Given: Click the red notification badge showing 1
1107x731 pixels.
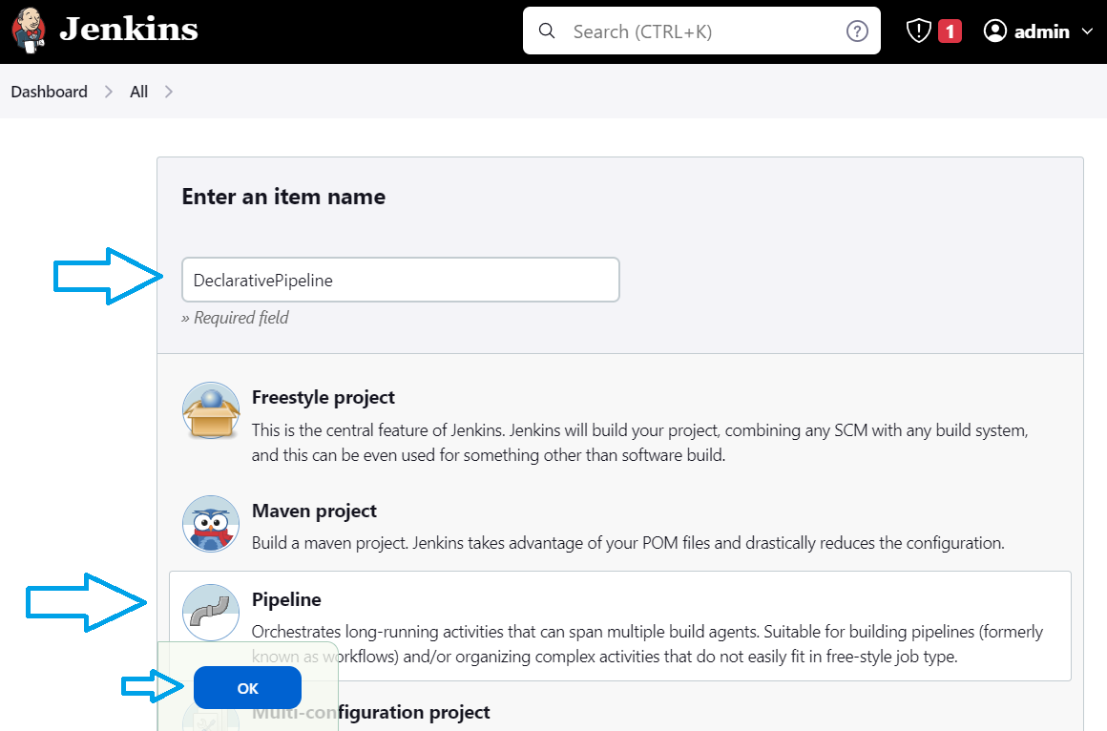Looking at the screenshot, I should click(x=949, y=31).
